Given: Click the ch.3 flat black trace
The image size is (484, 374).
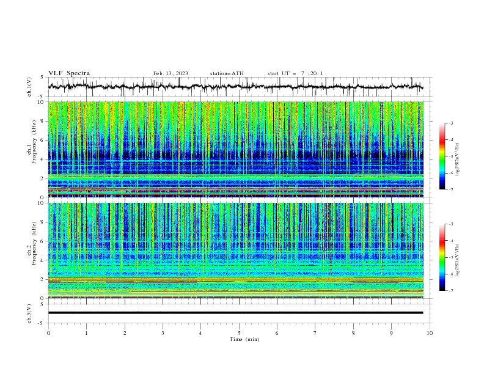Looking at the screenshot, I should click(235, 313).
